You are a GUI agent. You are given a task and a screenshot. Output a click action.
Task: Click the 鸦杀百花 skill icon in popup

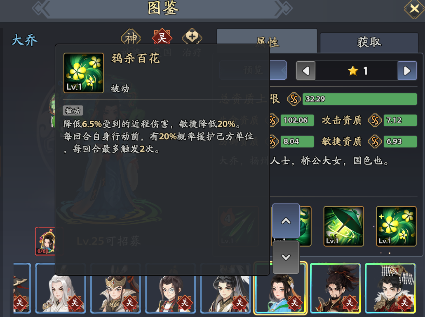point(84,73)
